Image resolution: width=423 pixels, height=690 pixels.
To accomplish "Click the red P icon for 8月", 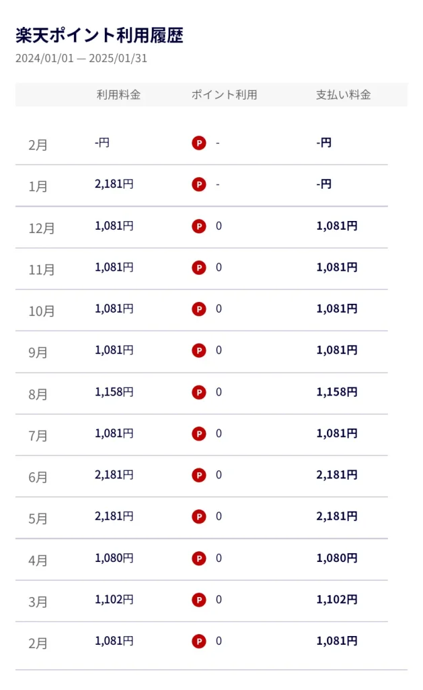I will (199, 392).
